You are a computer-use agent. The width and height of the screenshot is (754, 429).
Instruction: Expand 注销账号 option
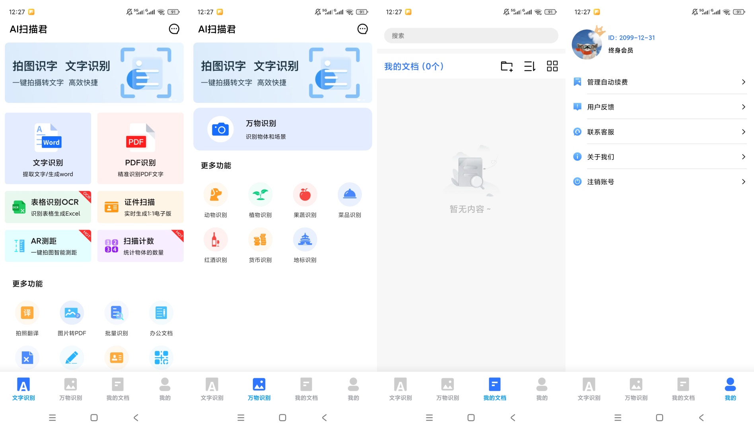pyautogui.click(x=660, y=182)
